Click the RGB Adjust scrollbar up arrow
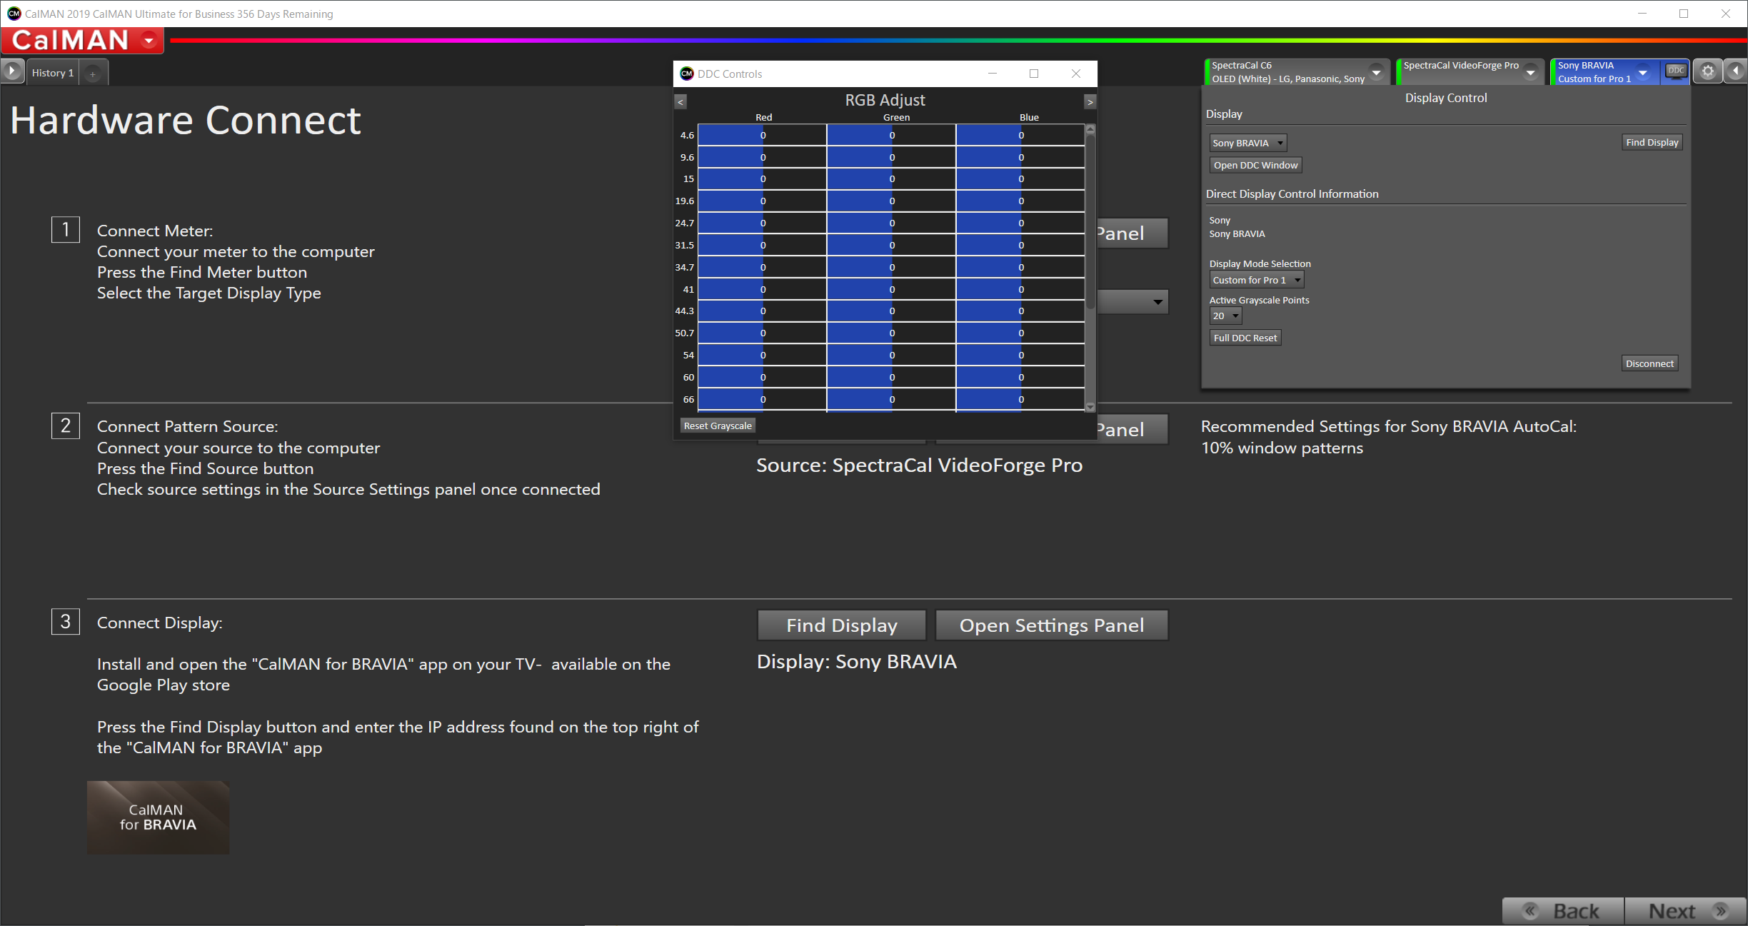 pyautogui.click(x=1090, y=129)
